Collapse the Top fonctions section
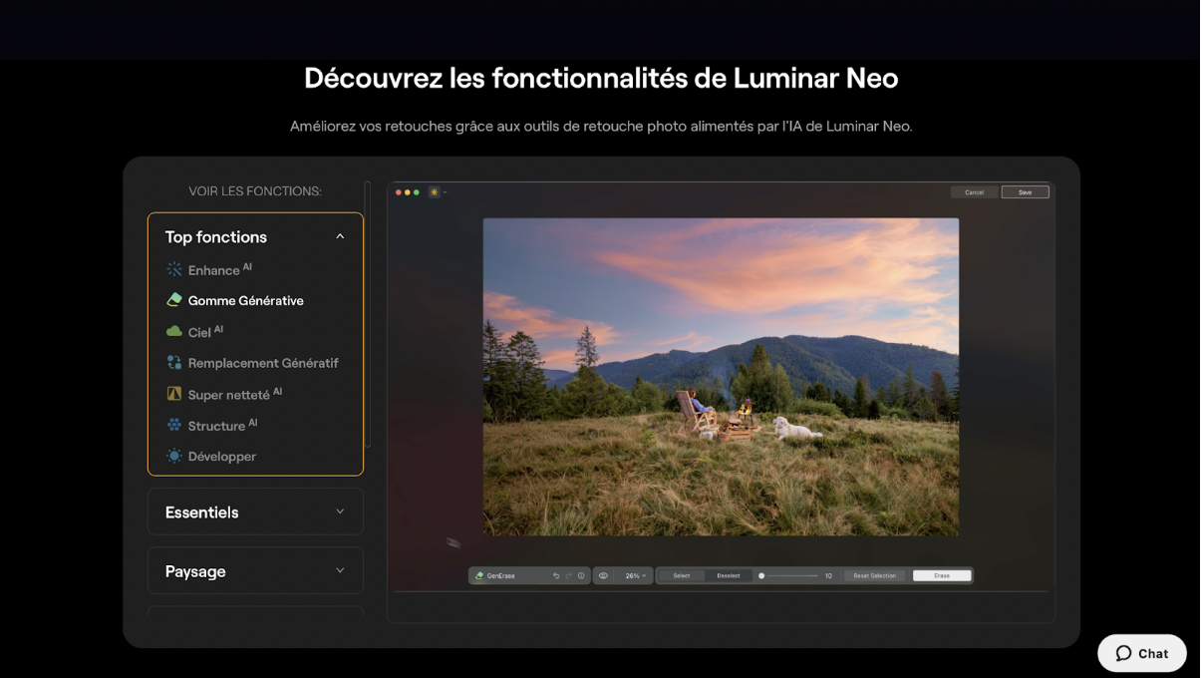The width and height of the screenshot is (1202, 678). [340, 236]
